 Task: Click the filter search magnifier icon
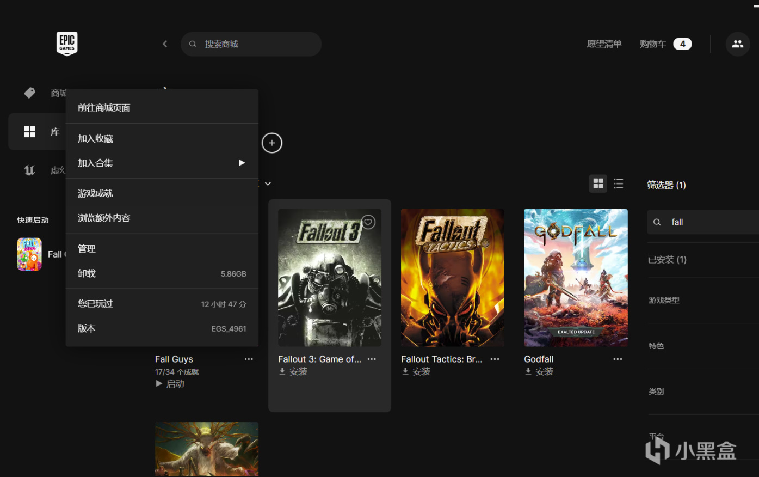tap(657, 222)
